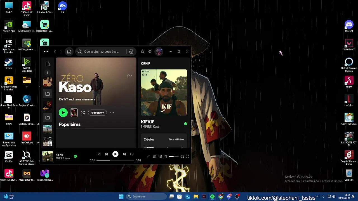Seek in the song progress bar

(x=115, y=160)
